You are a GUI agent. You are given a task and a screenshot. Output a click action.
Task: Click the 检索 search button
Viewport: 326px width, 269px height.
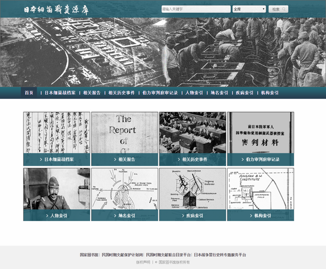pyautogui.click(x=278, y=9)
